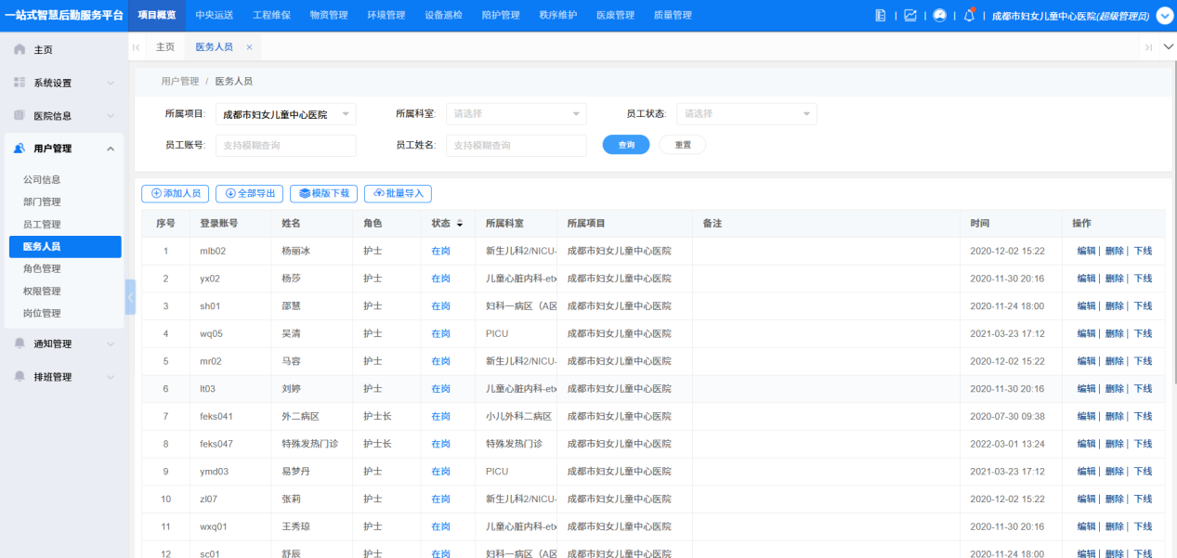Sort the table by 状态 column arrows

coord(459,224)
